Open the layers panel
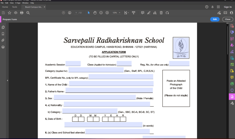Screen dimensions: 235x139 [x=3, y=47]
